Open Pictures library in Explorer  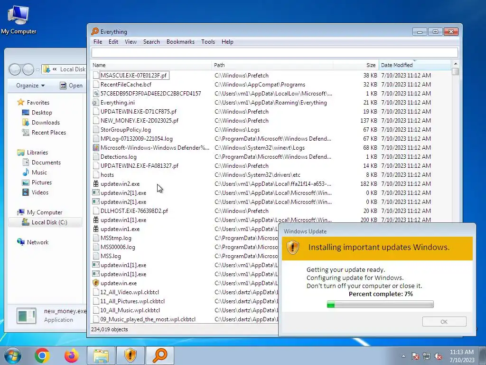tap(37, 182)
